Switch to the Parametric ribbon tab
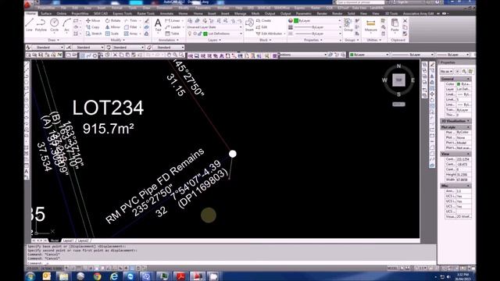This screenshot has width=500, height=281. (x=304, y=14)
